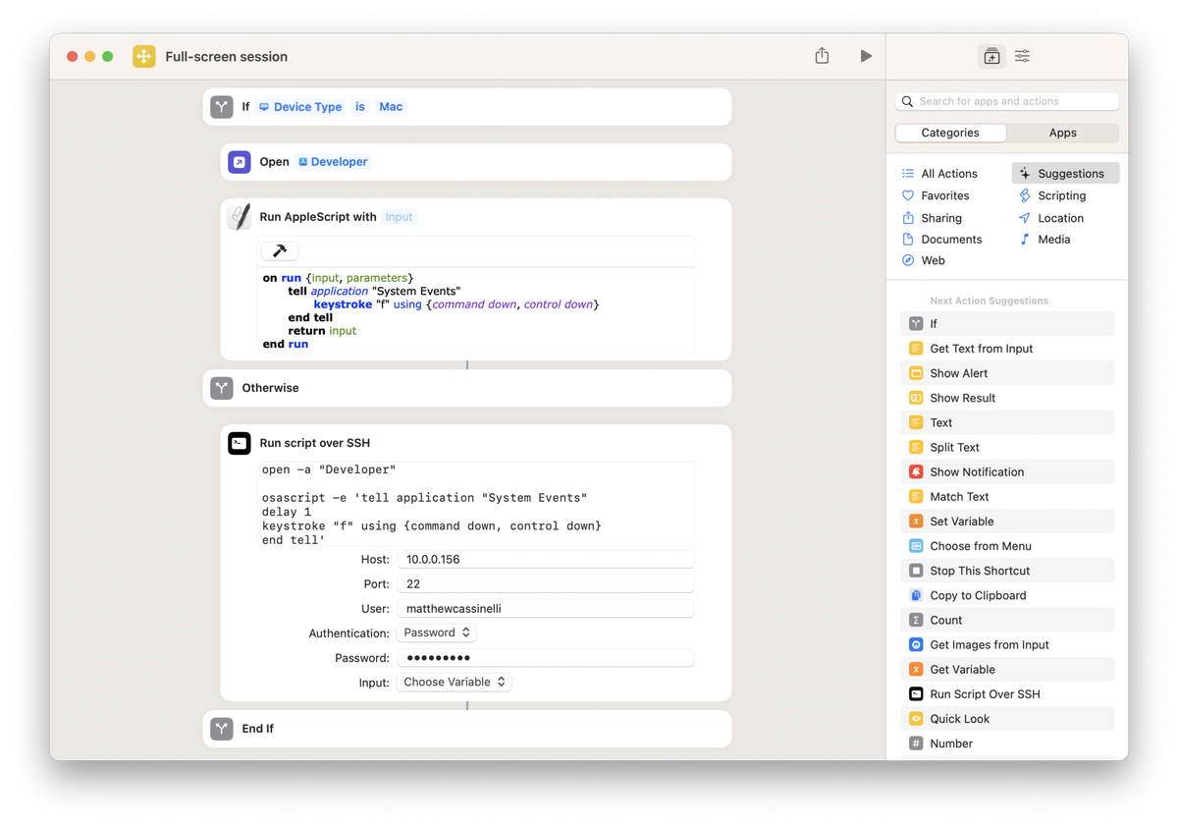Viewport: 1178px width, 826px height.
Task: Click the Mac condition value in the If action
Action: pyautogui.click(x=391, y=106)
